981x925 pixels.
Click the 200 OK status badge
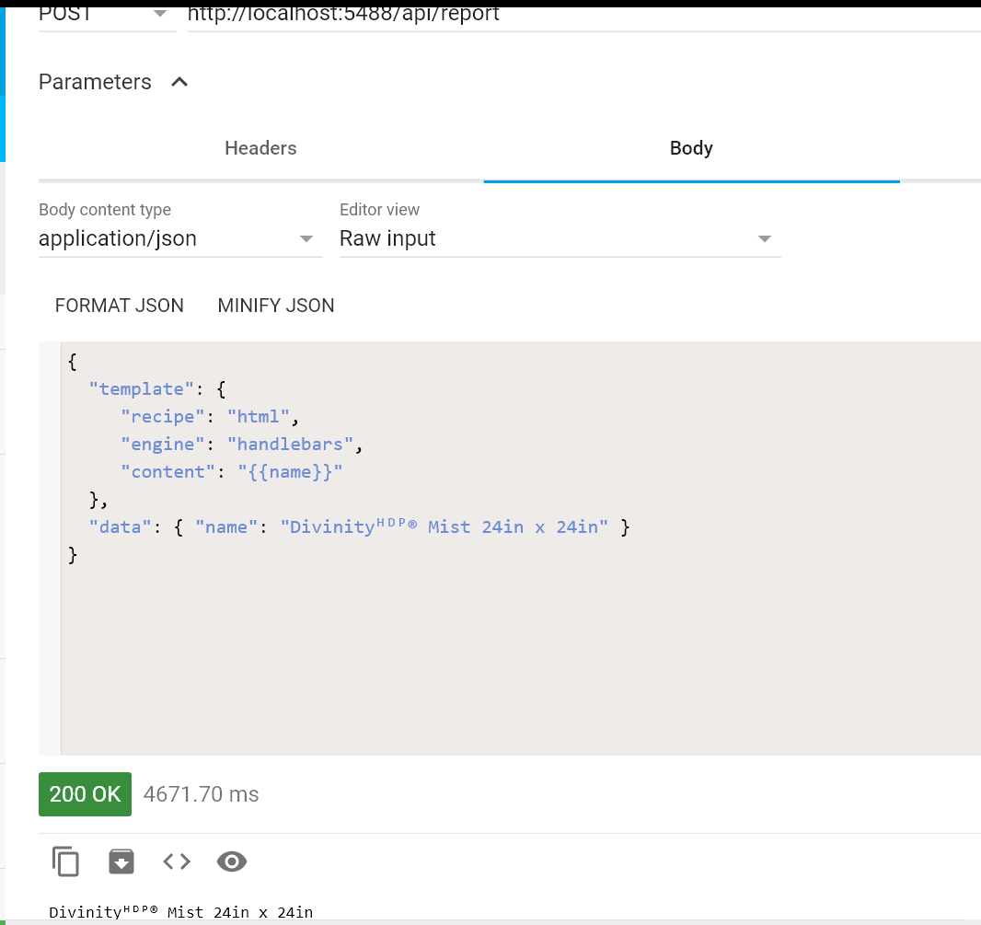click(85, 794)
